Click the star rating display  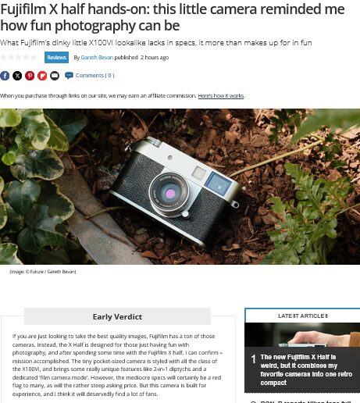19,57
